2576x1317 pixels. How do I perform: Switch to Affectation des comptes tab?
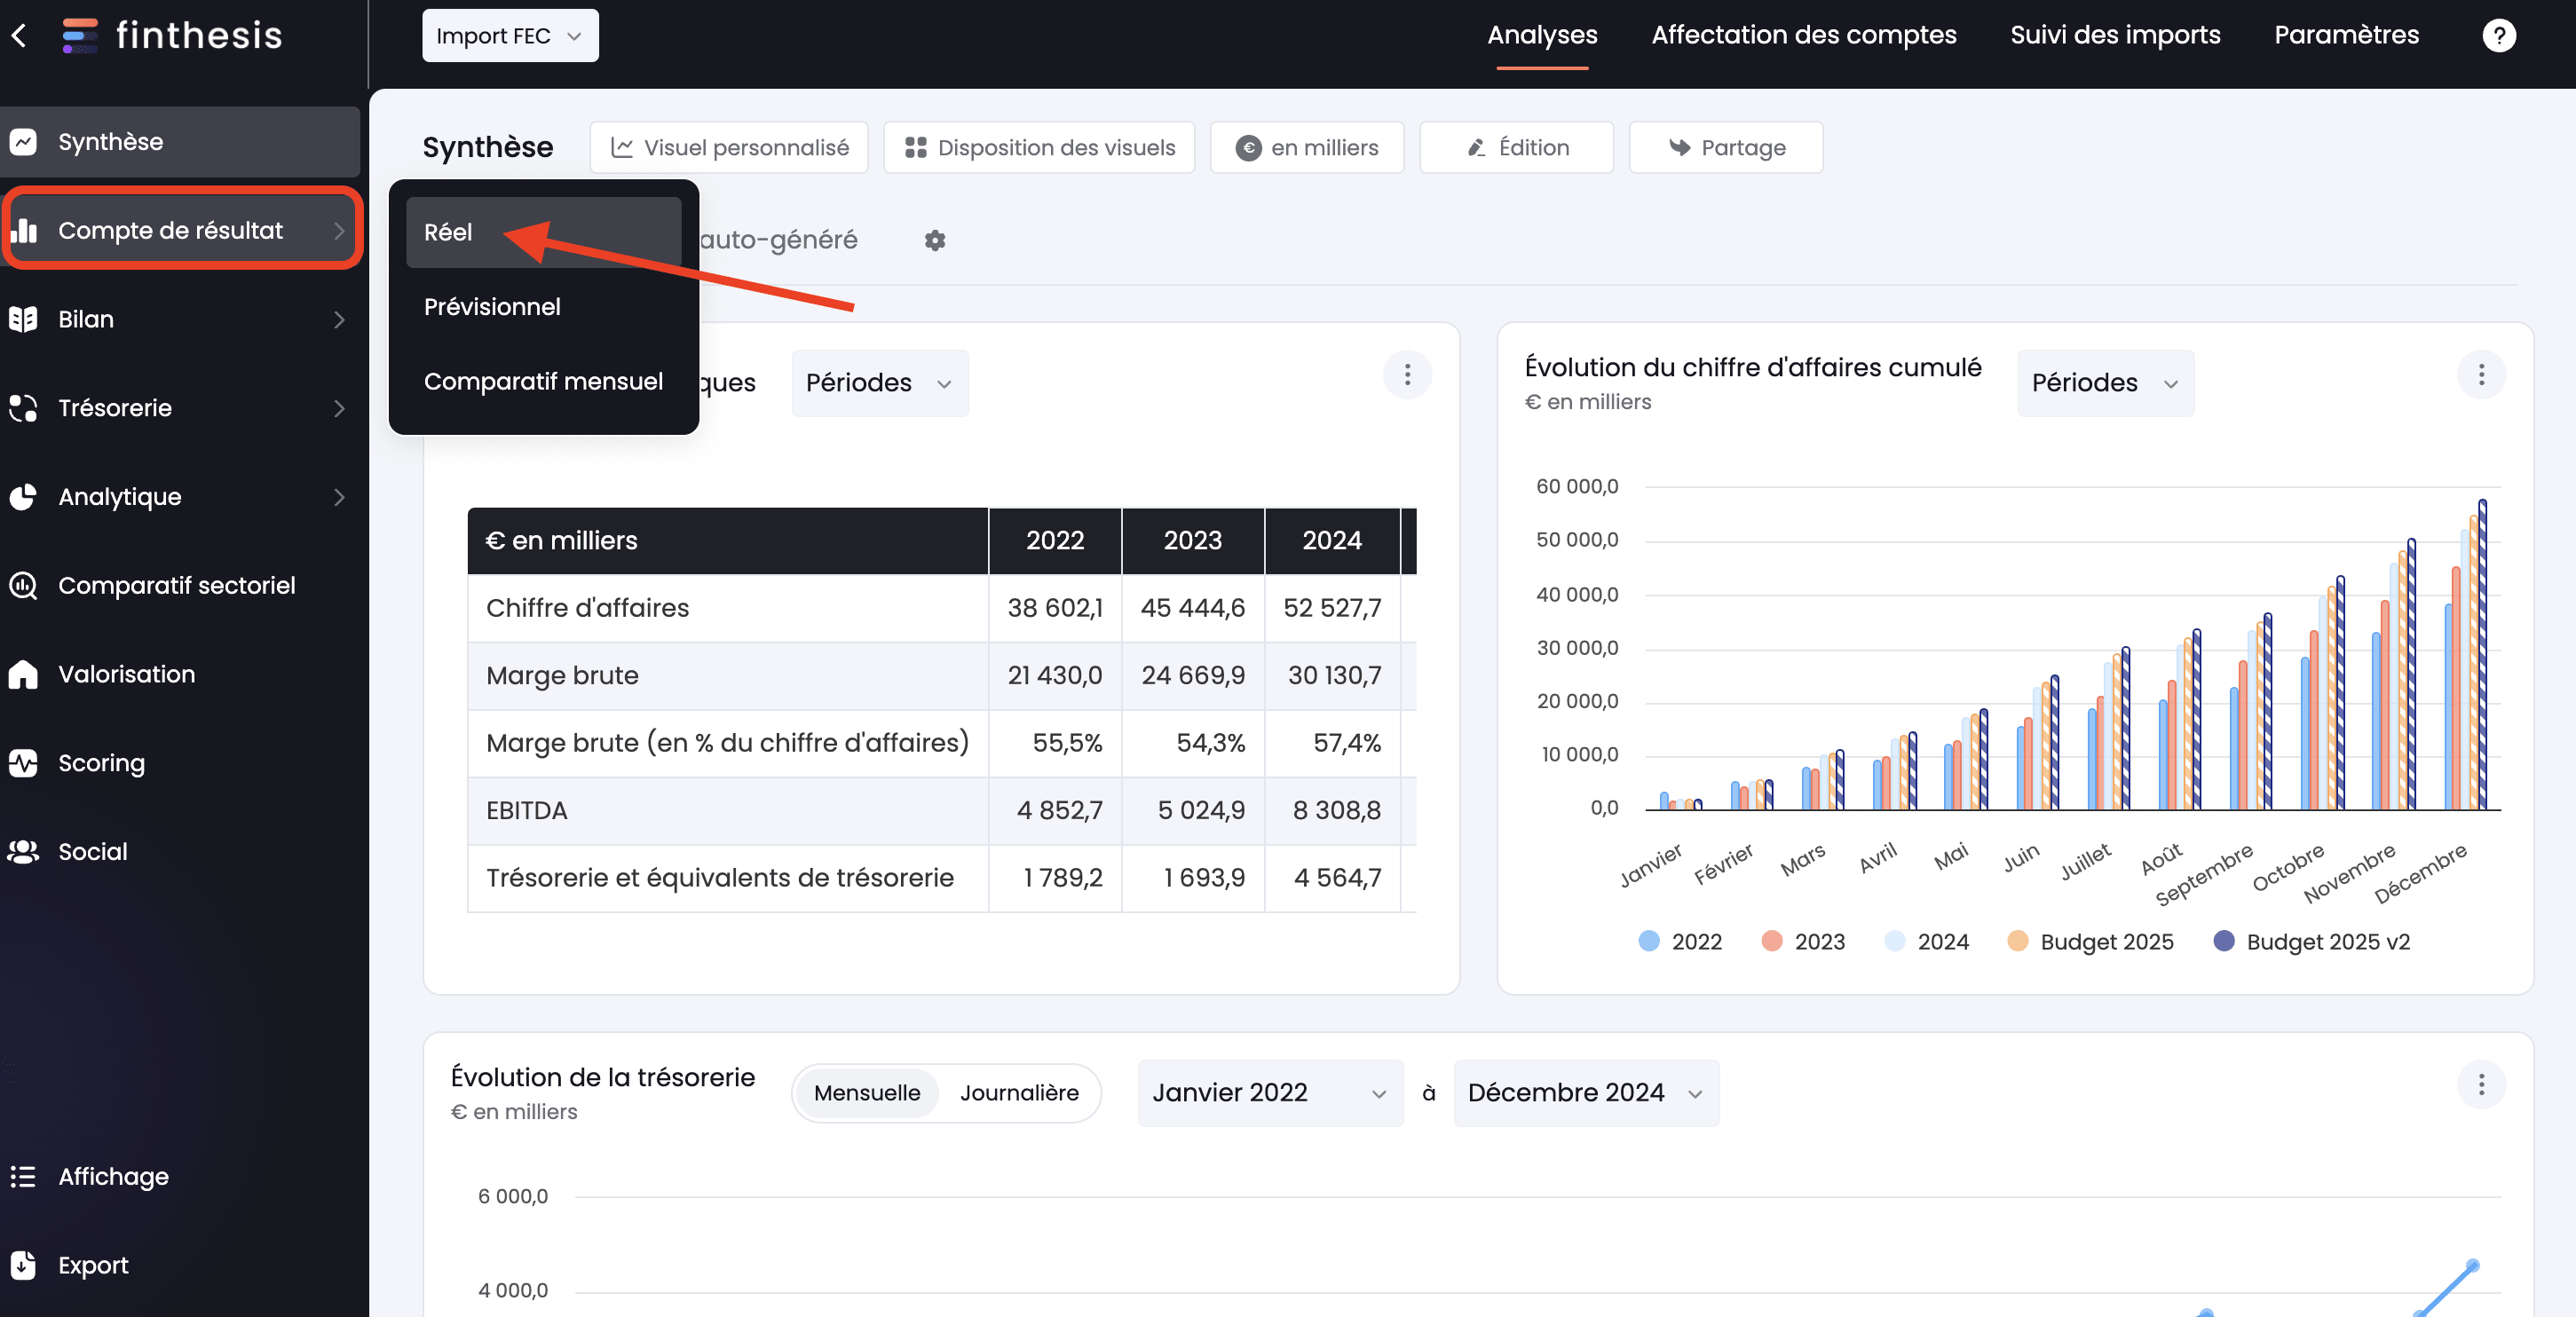pyautogui.click(x=1803, y=35)
